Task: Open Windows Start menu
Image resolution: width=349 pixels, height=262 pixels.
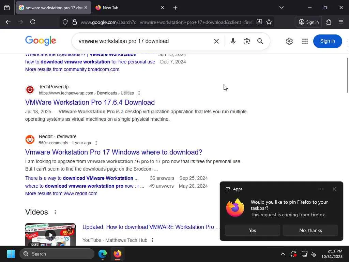Action: pos(11,254)
